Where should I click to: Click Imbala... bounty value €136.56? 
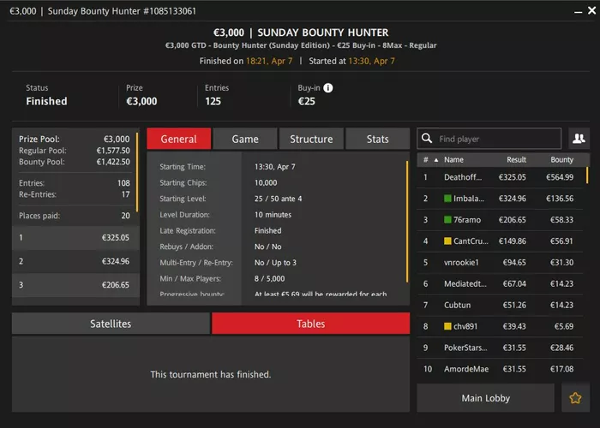point(560,199)
